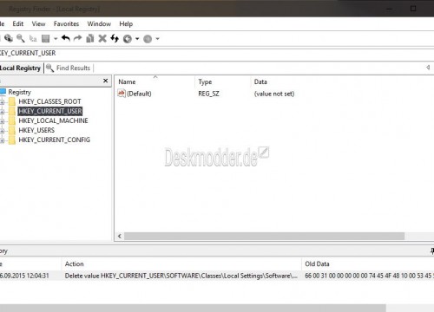
Task: Click the Undo arrow icon
Action: (x=66, y=38)
